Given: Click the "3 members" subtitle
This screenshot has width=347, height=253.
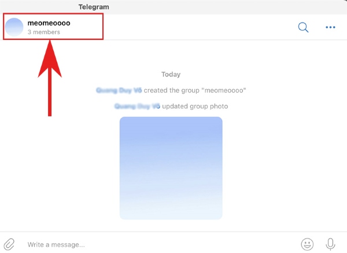Looking at the screenshot, I should point(43,32).
